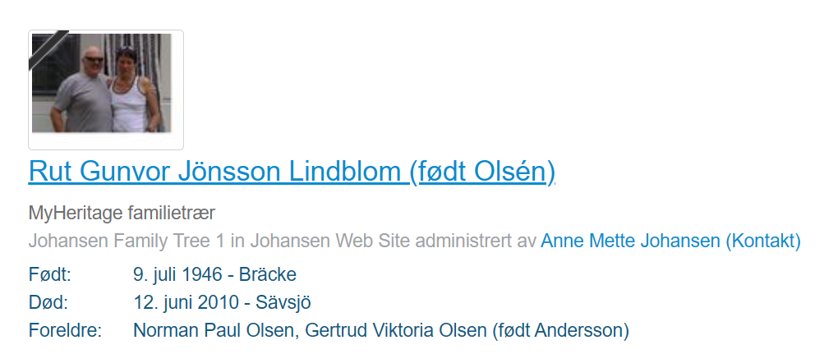The image size is (838, 354).
Task: Click parent name "Gertrud Viktoria Olsen"
Action: (394, 331)
